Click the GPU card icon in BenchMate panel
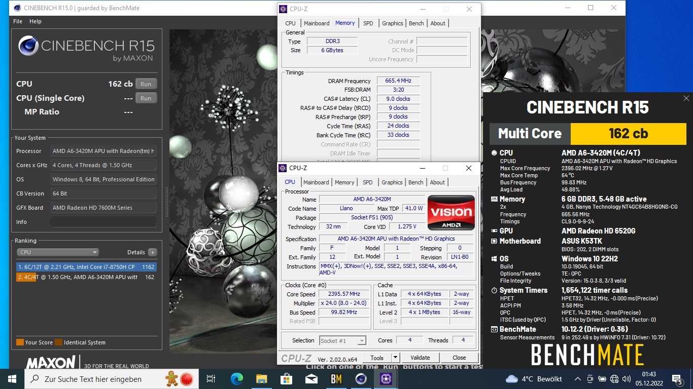 point(494,230)
